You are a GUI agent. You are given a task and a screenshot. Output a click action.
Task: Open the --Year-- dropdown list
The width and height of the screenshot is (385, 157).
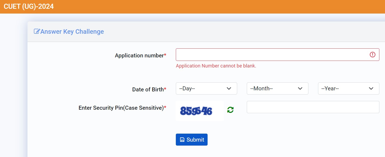(348, 88)
